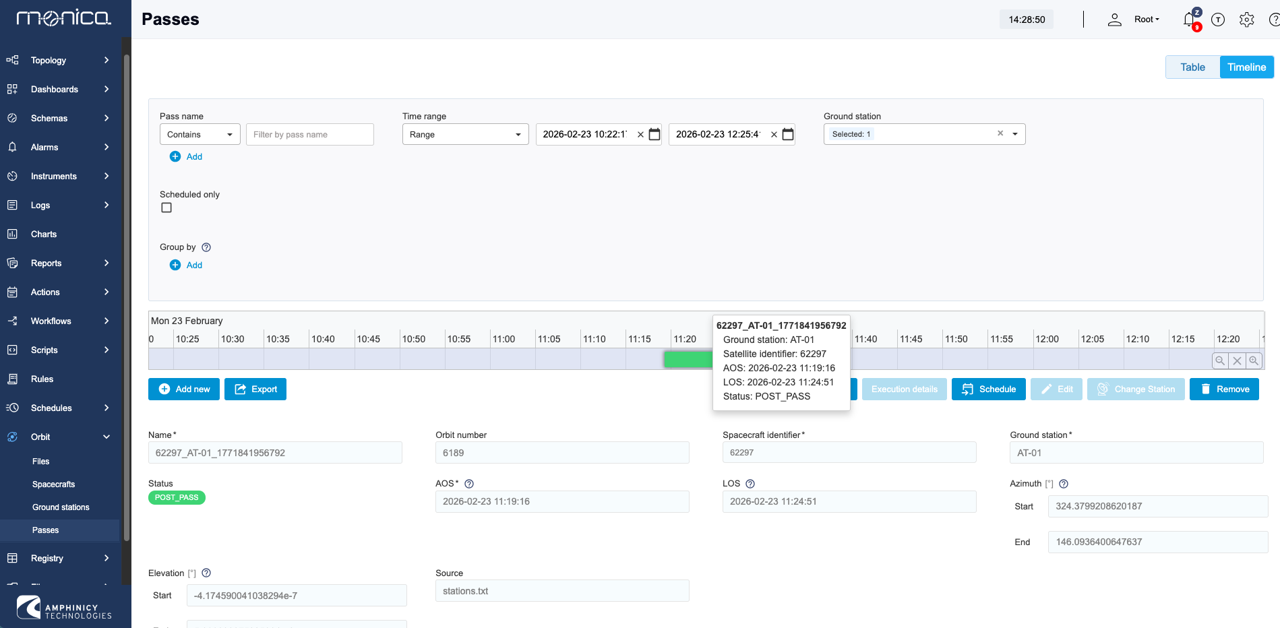Click the LOS help question icon

click(x=750, y=484)
